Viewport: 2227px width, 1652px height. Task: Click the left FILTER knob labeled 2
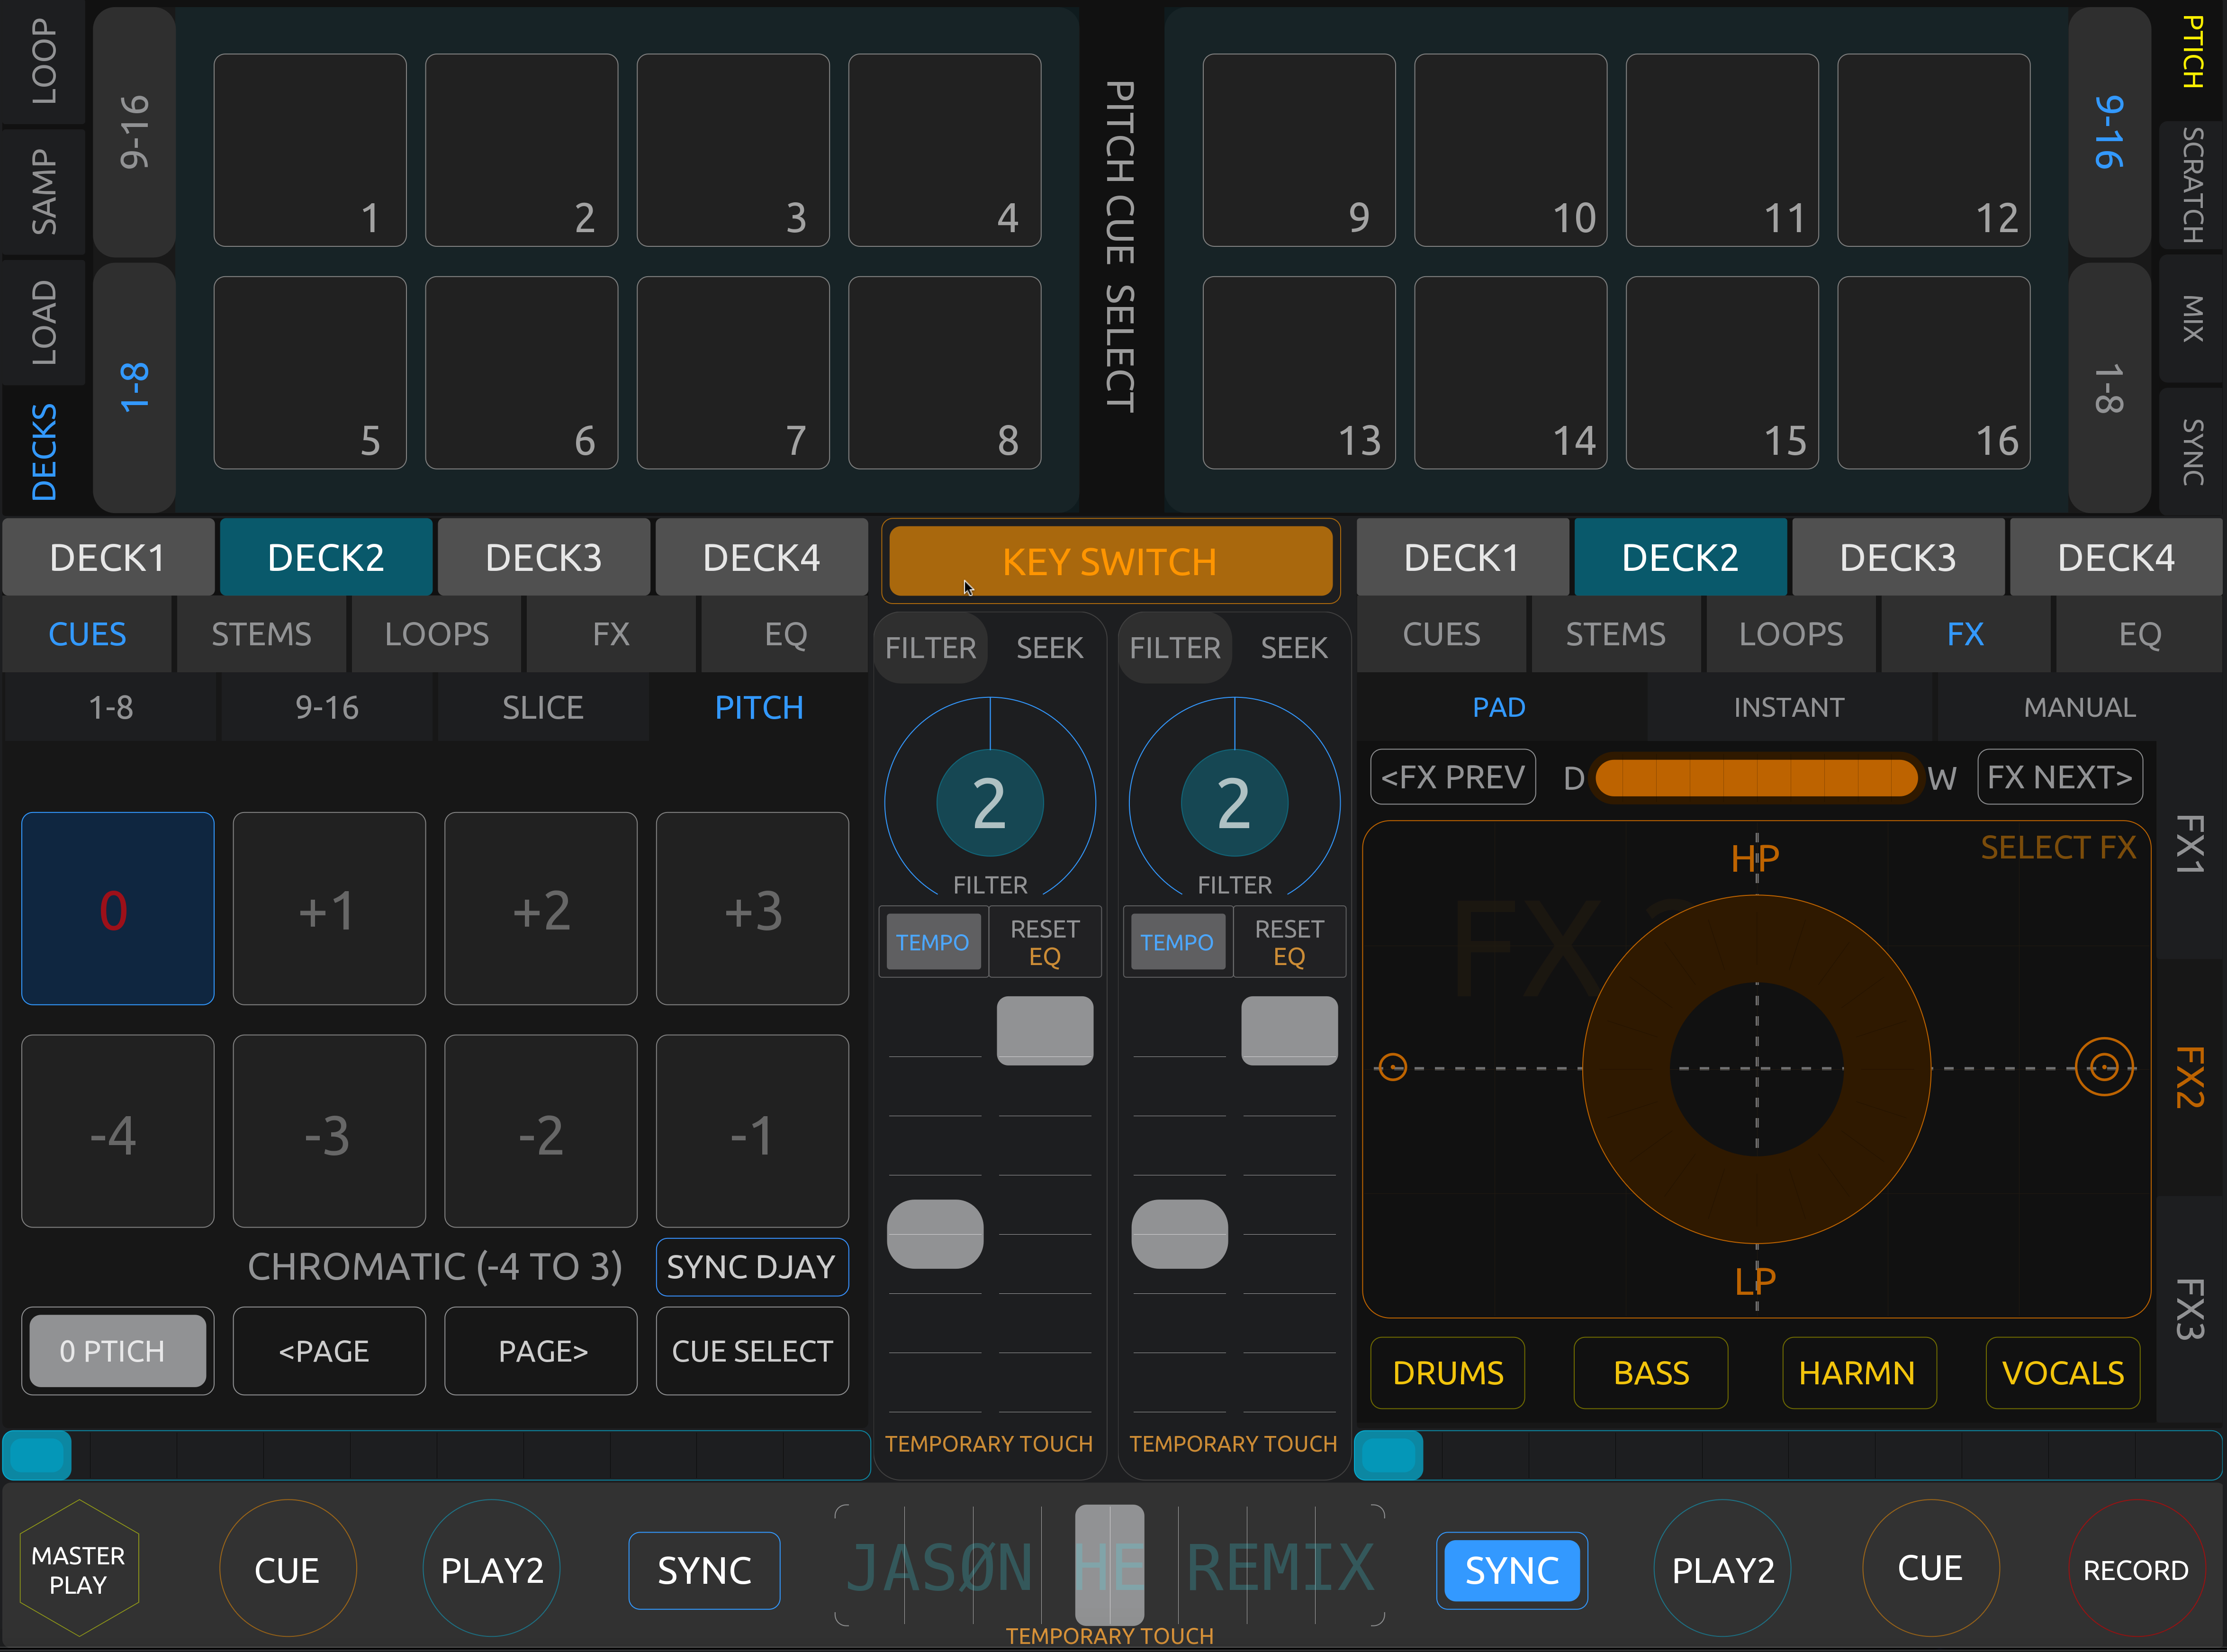(989, 802)
